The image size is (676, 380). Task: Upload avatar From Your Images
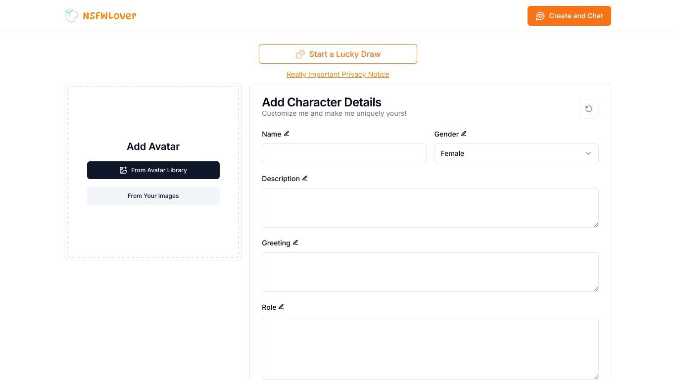point(153,196)
